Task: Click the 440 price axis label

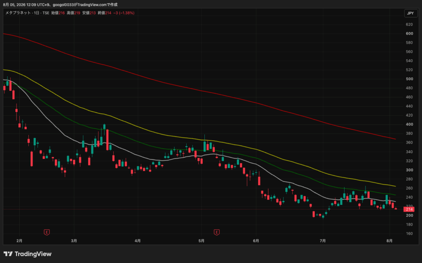Action: coord(409,106)
